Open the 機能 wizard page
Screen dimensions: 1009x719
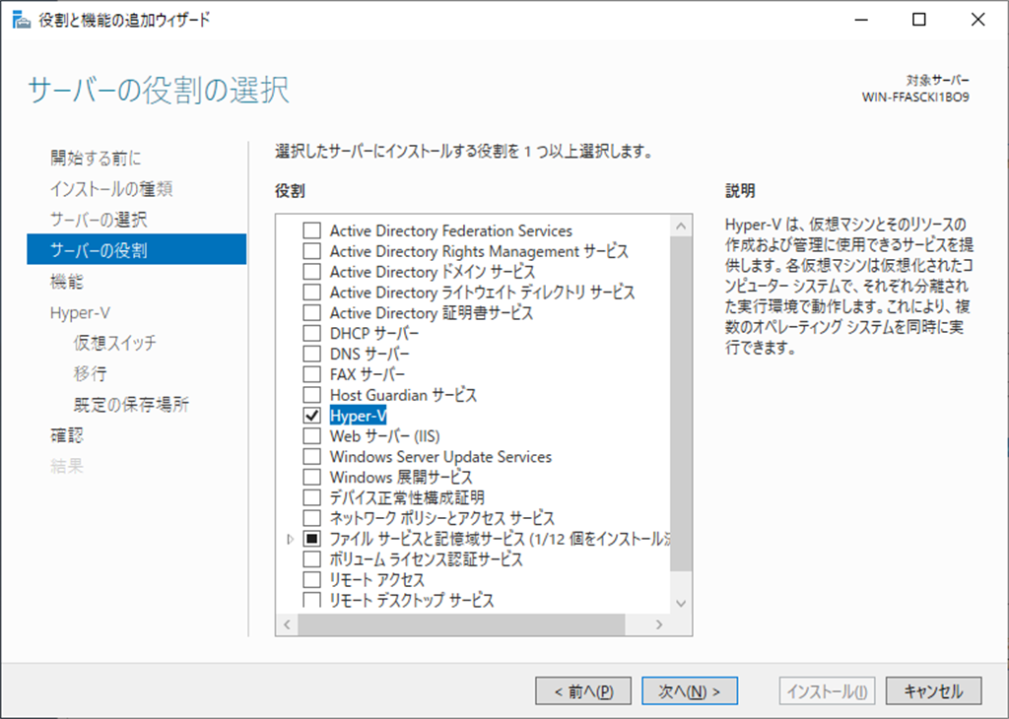tap(67, 281)
